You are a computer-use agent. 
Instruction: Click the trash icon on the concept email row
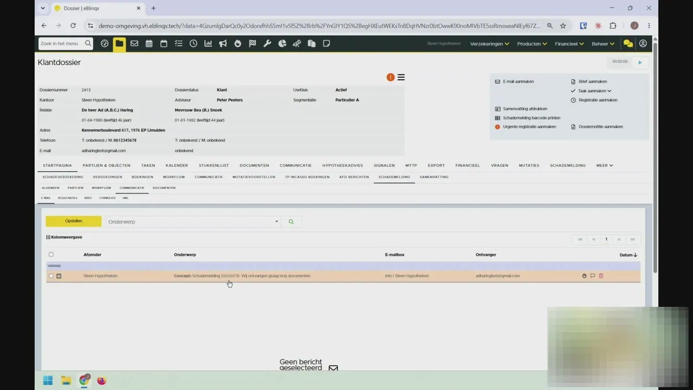point(601,276)
